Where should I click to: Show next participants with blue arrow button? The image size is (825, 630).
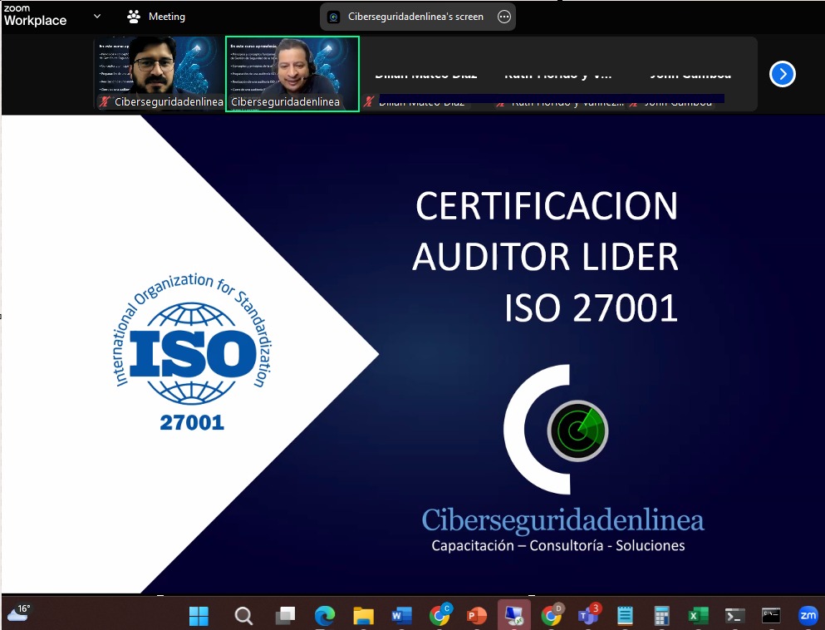783,74
